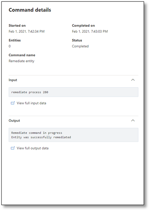The height and width of the screenshot is (211, 150).
Task: Click the Input section header label
Action: (13, 80)
